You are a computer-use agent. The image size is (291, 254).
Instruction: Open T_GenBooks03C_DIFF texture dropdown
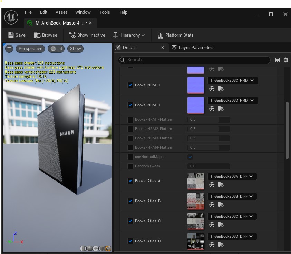click(232, 216)
